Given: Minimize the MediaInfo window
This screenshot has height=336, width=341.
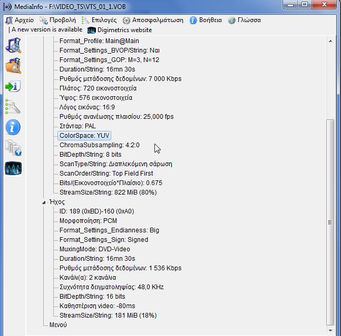Looking at the screenshot, I should (x=290, y=4).
